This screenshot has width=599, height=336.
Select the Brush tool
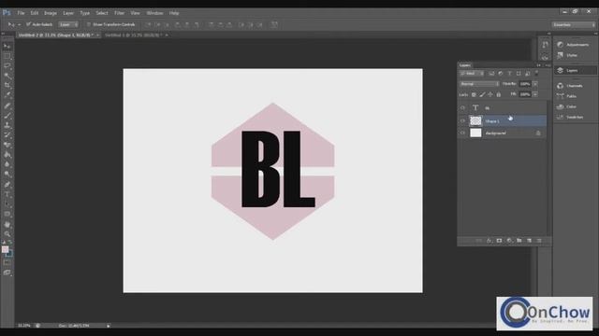[7, 116]
